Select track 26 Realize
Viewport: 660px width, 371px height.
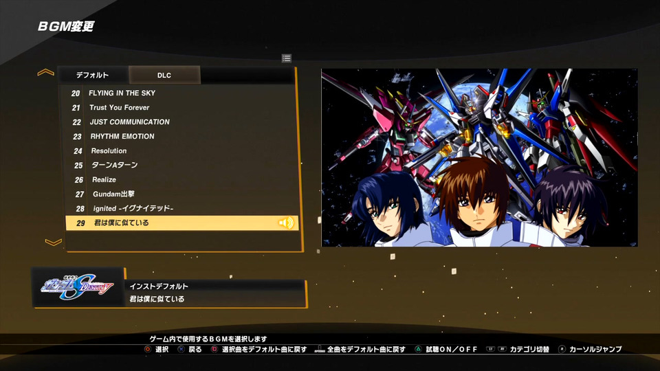[181, 179]
